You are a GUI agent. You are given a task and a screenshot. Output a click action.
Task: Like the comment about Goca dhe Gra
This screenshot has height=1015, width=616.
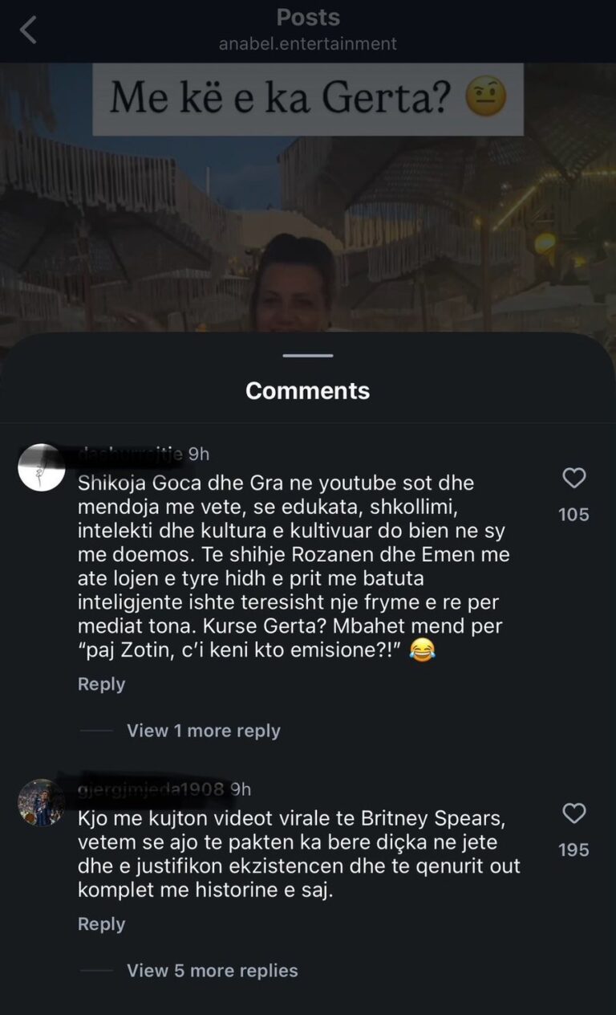(573, 479)
